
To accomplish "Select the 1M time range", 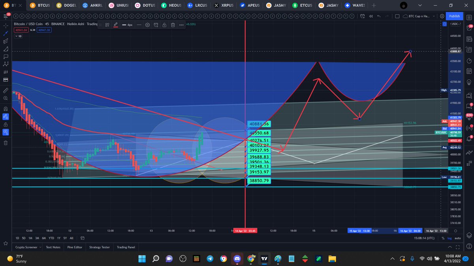I will (x=31, y=238).
